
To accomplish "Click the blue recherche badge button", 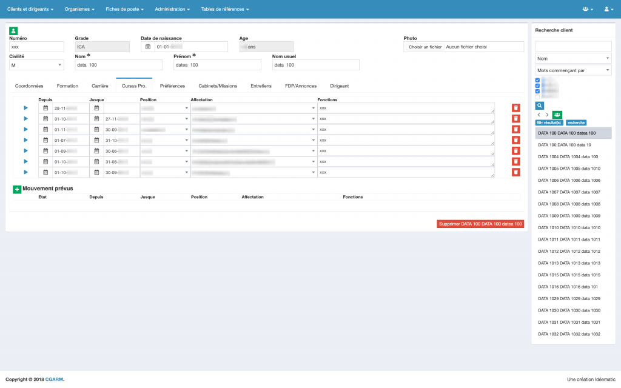I will (576, 122).
